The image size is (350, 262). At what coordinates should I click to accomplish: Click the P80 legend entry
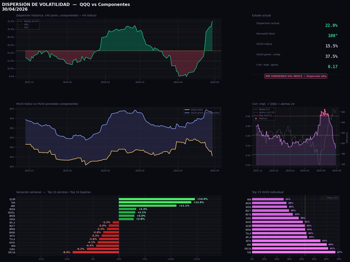click(x=23, y=25)
